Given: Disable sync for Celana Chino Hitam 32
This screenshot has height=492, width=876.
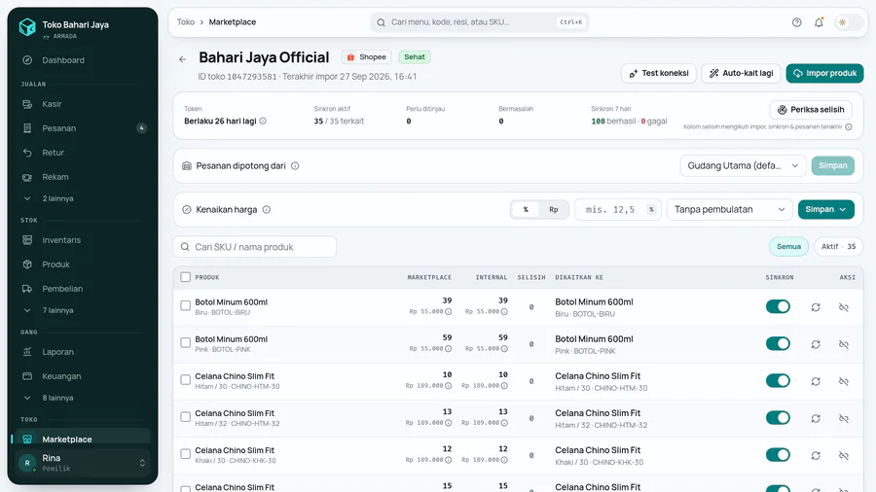Looking at the screenshot, I should 778,418.
